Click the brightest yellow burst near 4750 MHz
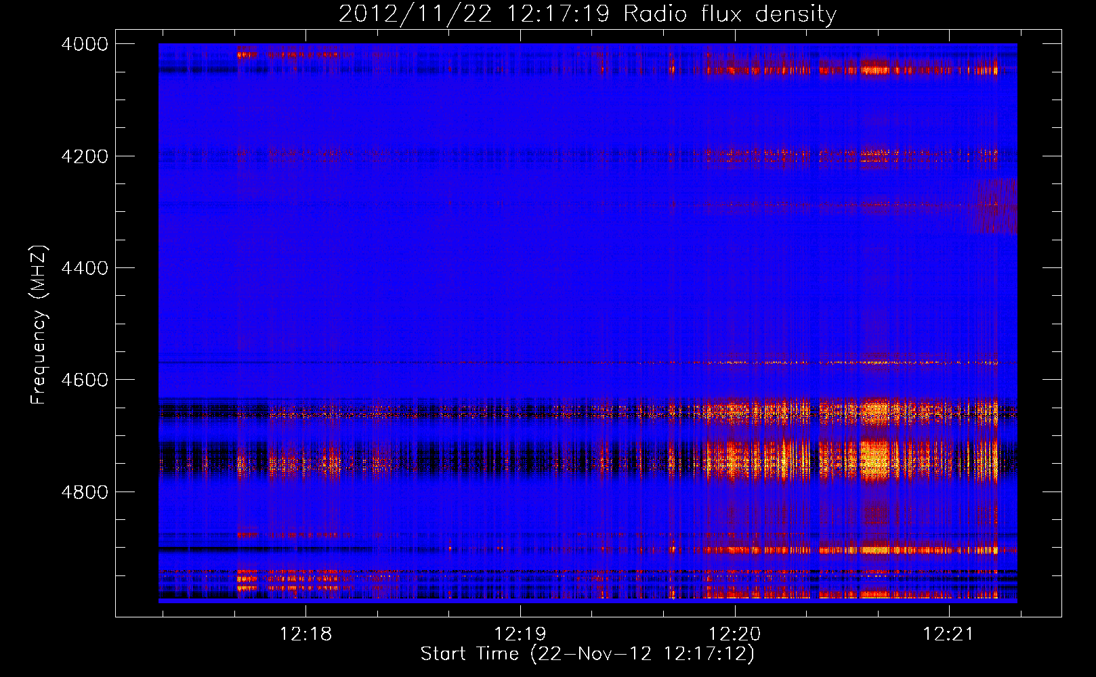The width and height of the screenshot is (1096, 677). 875,459
